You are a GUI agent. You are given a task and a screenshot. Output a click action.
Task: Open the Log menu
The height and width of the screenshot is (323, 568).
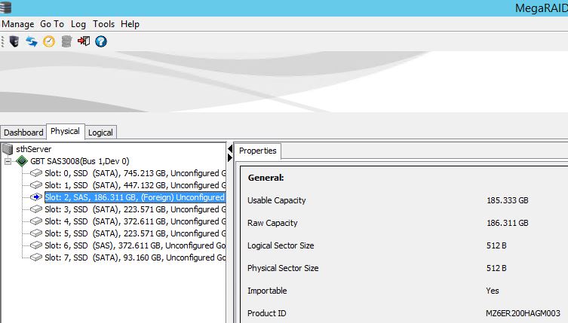[x=78, y=24]
